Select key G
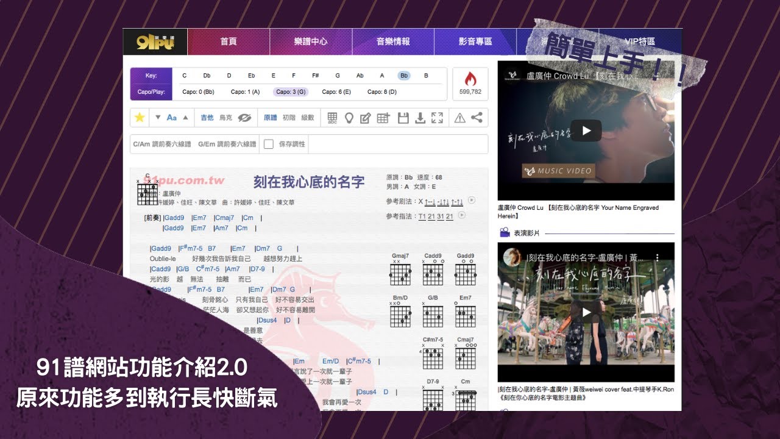780x439 pixels. [x=338, y=76]
